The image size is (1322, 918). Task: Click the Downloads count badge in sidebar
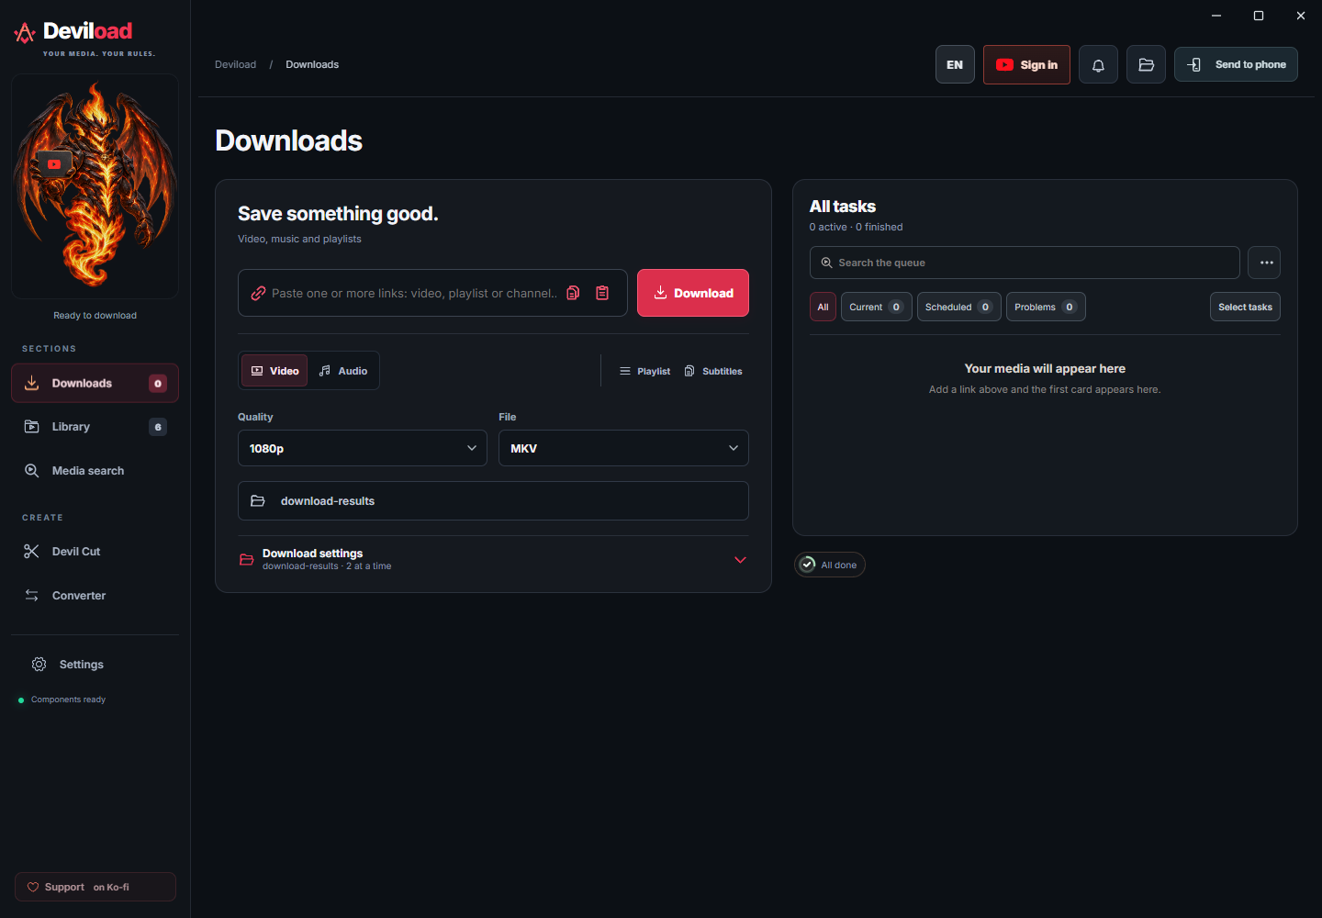[158, 383]
